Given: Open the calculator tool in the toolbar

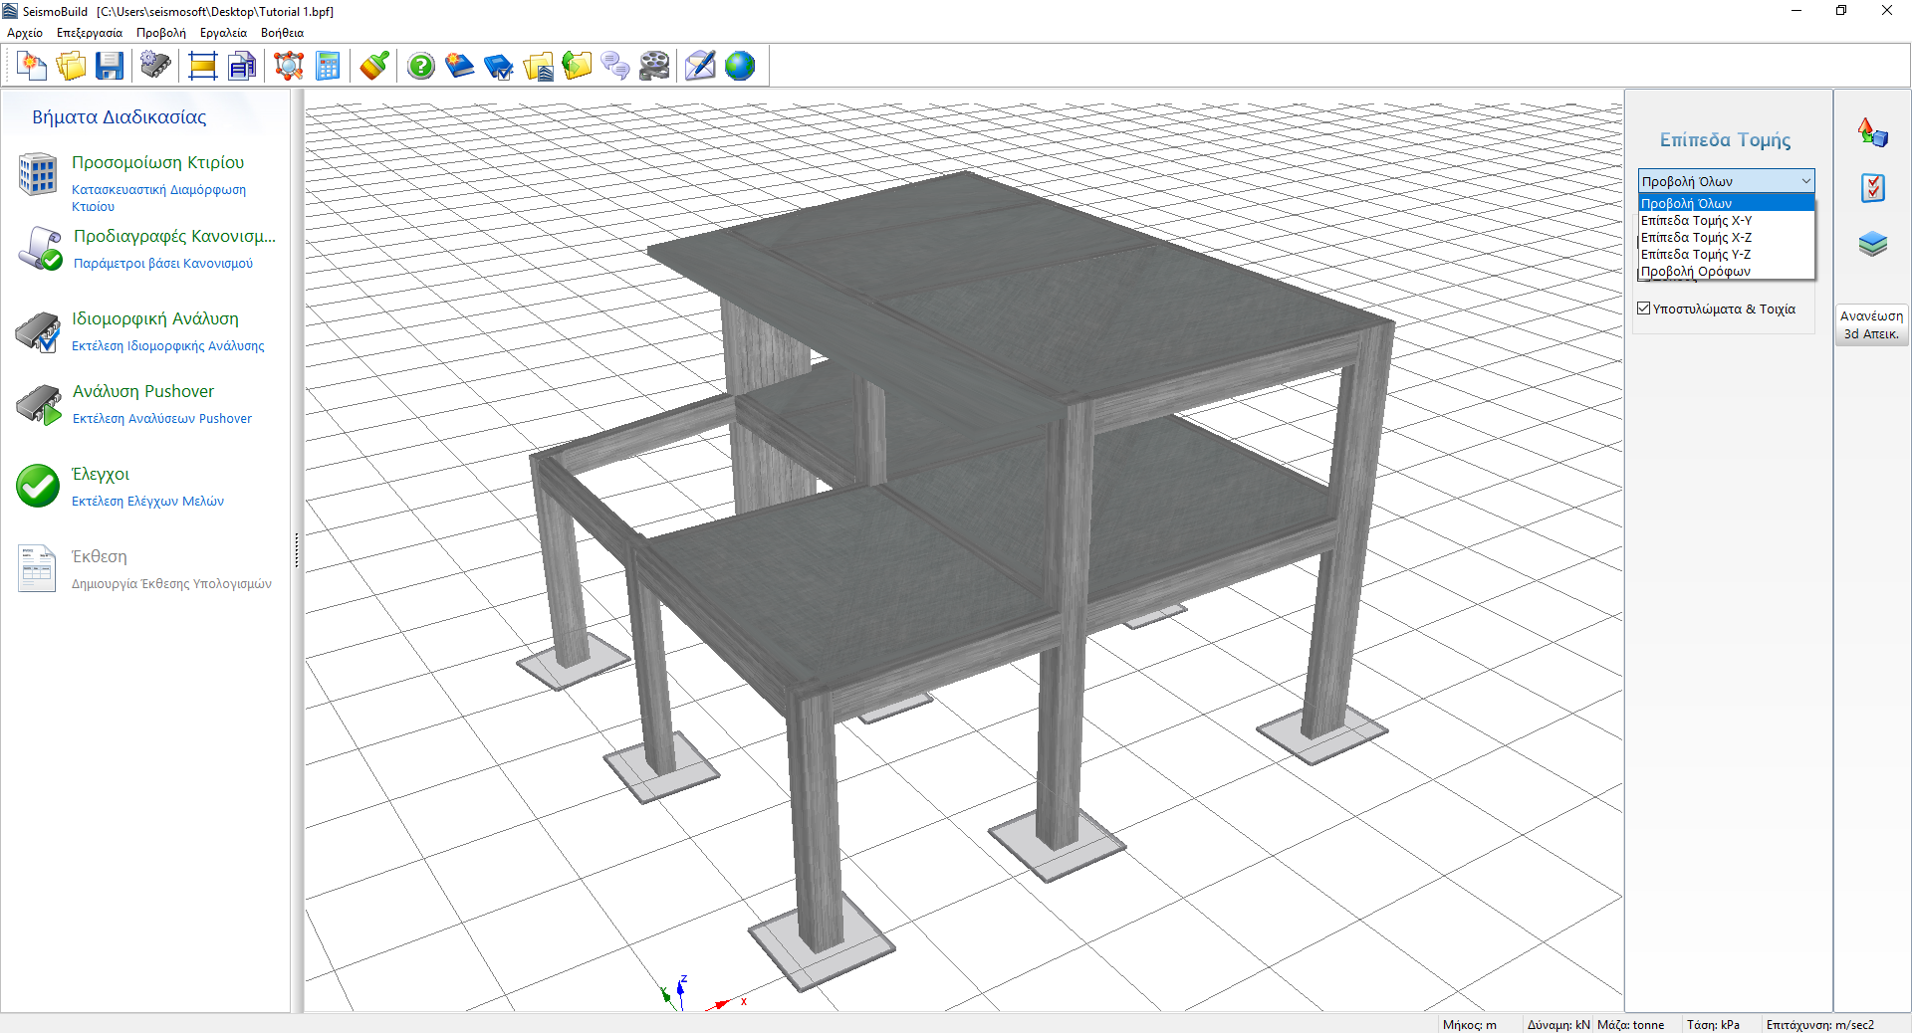Looking at the screenshot, I should pyautogui.click(x=328, y=67).
